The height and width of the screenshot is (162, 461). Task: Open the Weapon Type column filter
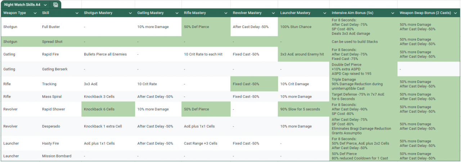click(x=35, y=13)
